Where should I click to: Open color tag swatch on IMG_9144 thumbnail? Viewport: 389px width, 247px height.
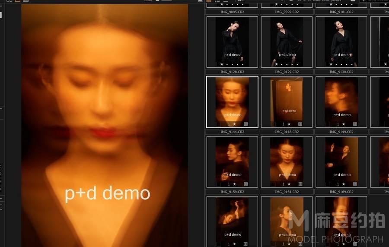[x=218, y=124]
